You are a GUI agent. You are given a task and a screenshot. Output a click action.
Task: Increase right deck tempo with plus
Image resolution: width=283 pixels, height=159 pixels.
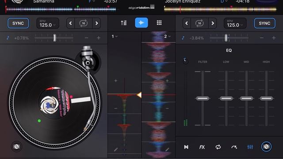coord(274,38)
